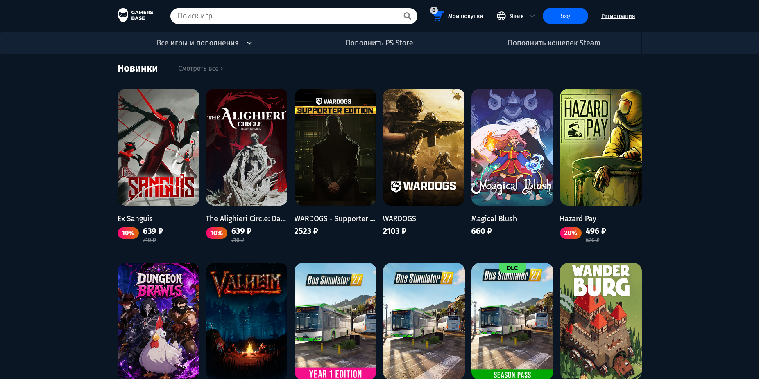Open Valheim game cover

247,321
